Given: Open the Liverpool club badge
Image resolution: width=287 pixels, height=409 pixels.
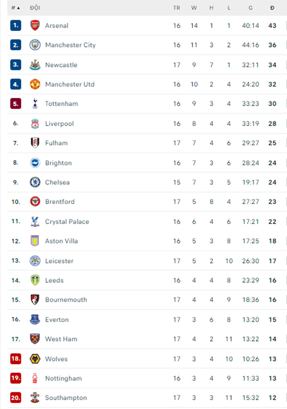Looking at the screenshot, I should (x=35, y=123).
